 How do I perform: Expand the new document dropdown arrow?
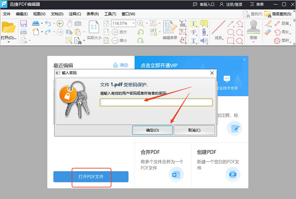click(x=42, y=32)
